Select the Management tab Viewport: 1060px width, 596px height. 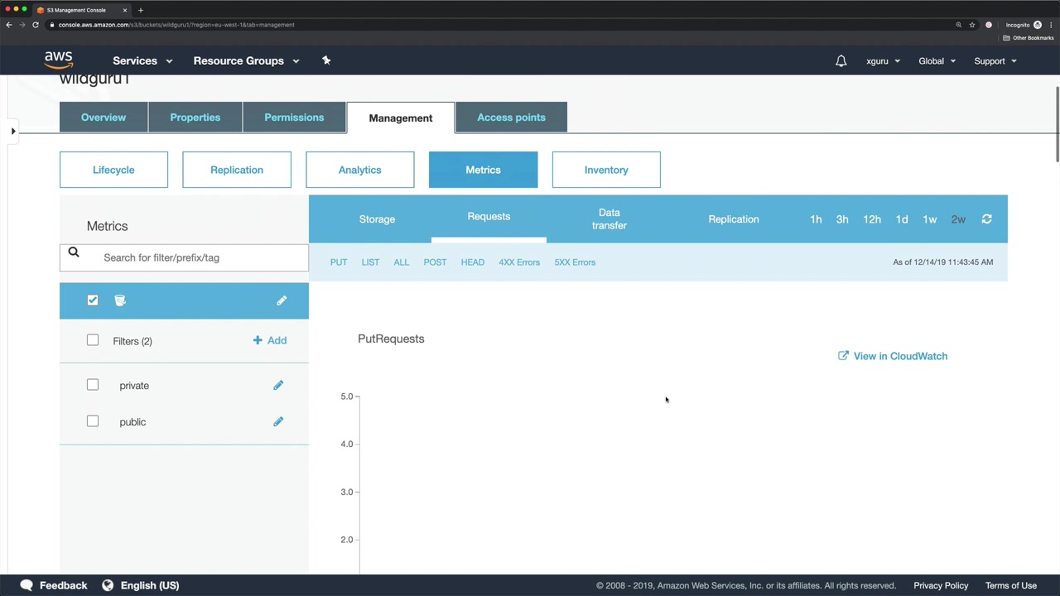401,118
